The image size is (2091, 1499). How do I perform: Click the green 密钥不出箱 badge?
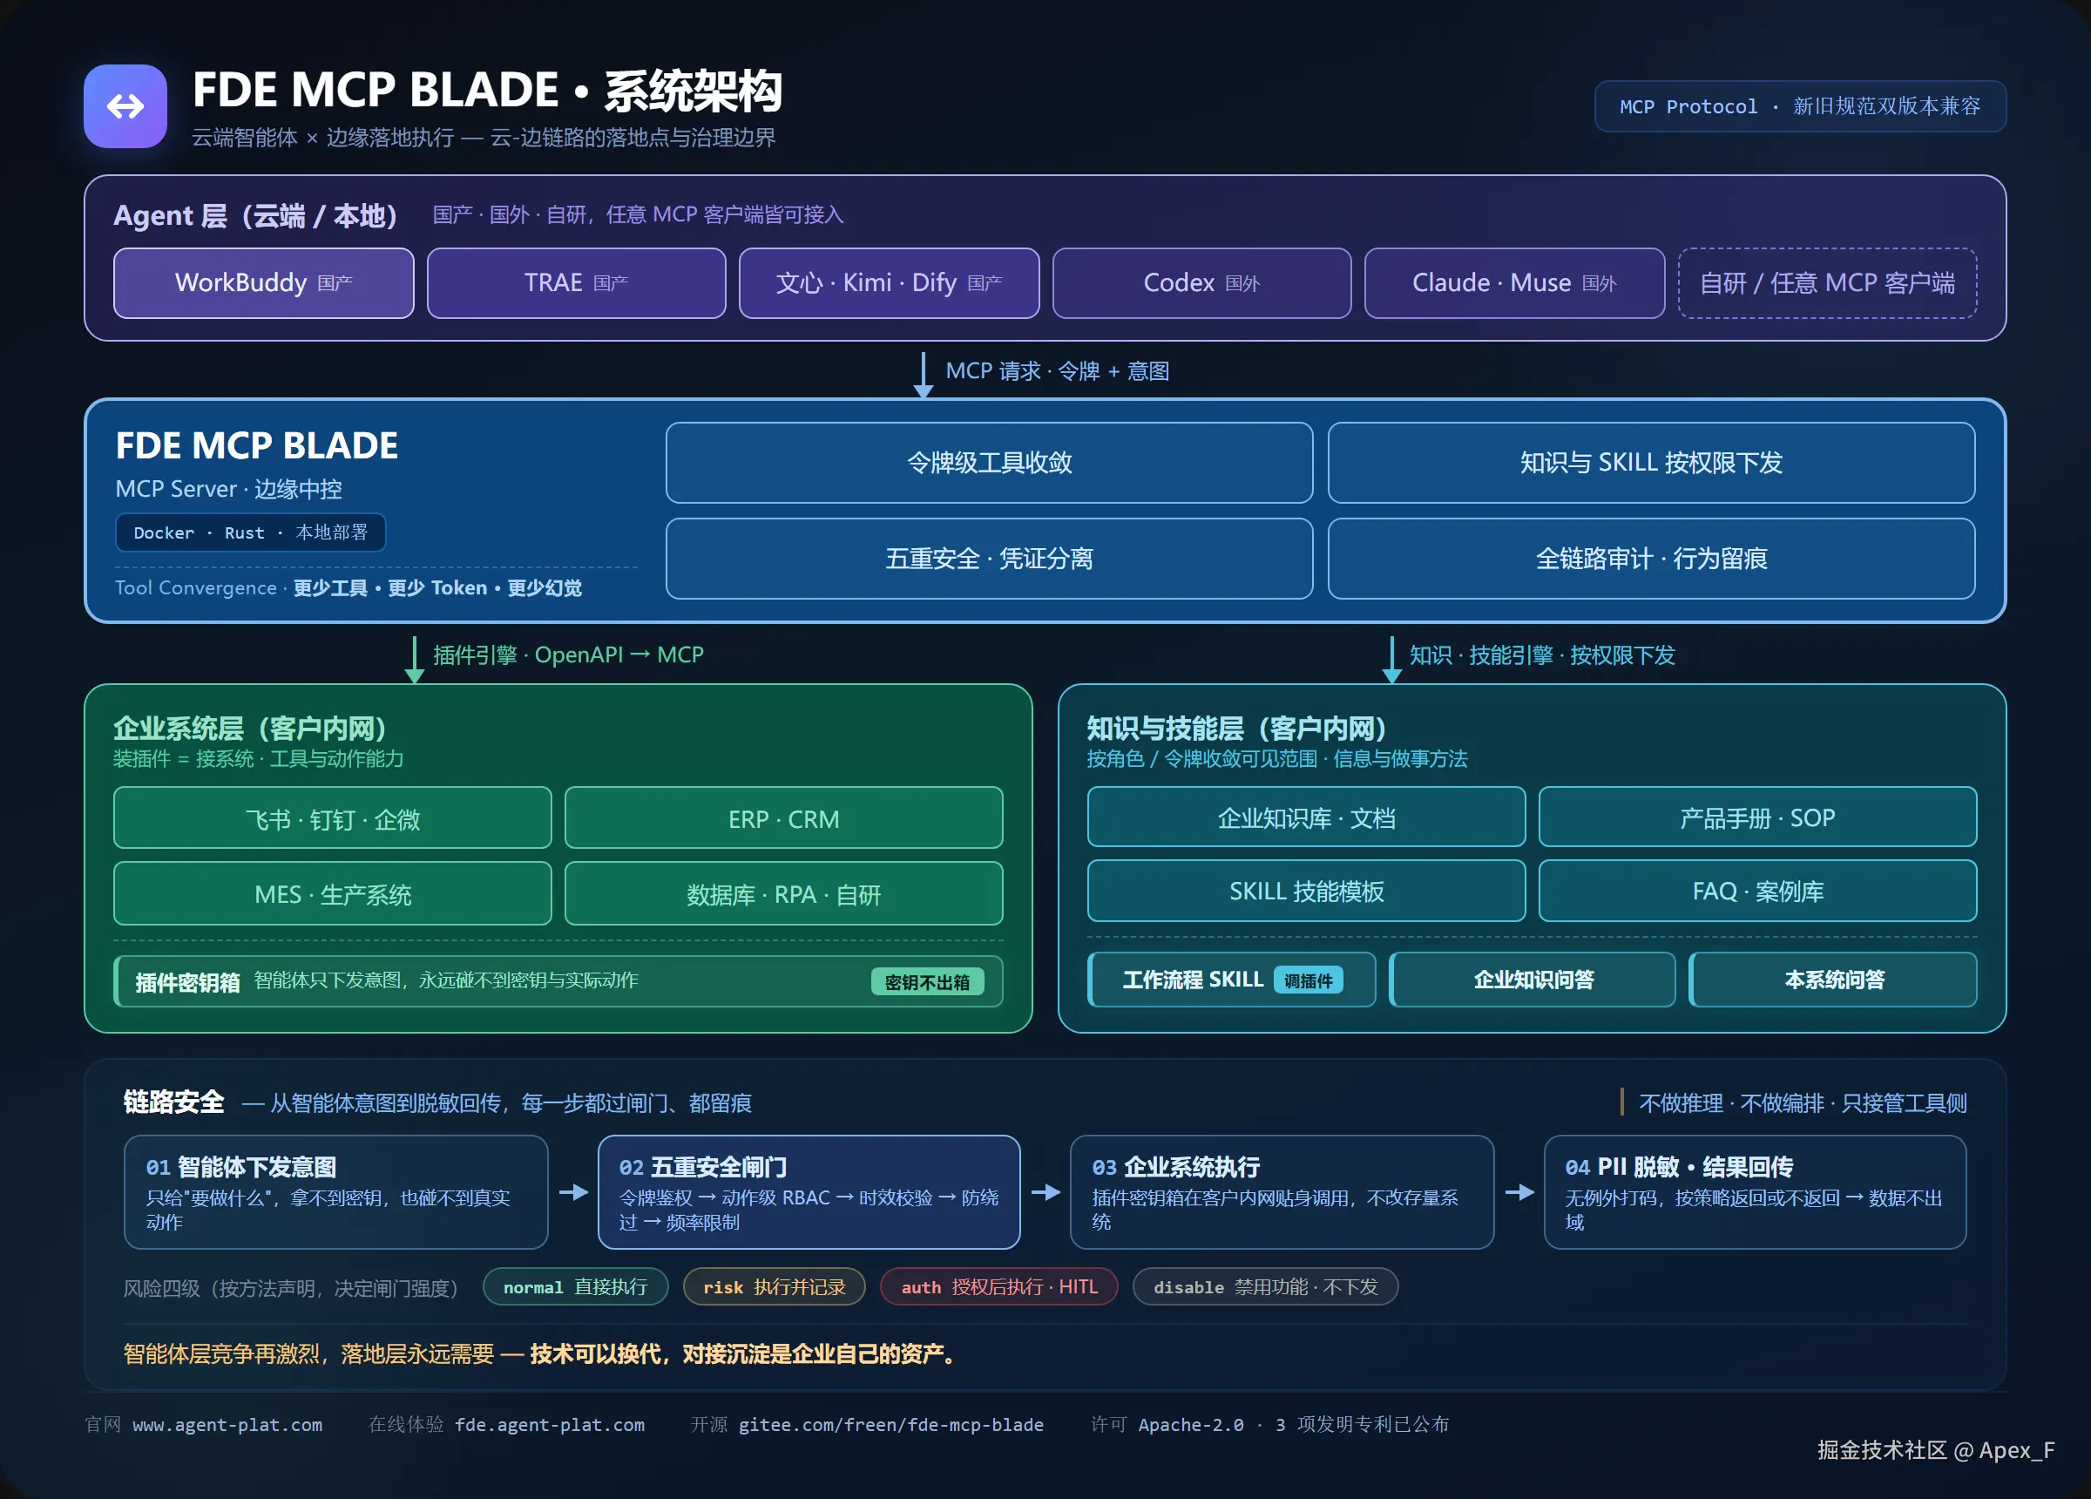(x=928, y=981)
